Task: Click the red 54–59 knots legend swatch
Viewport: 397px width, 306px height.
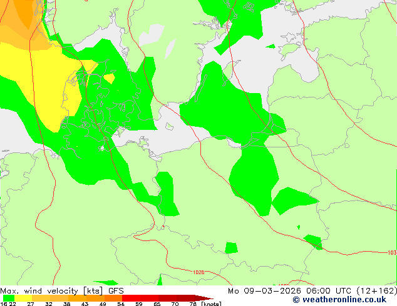Action: pos(131,298)
